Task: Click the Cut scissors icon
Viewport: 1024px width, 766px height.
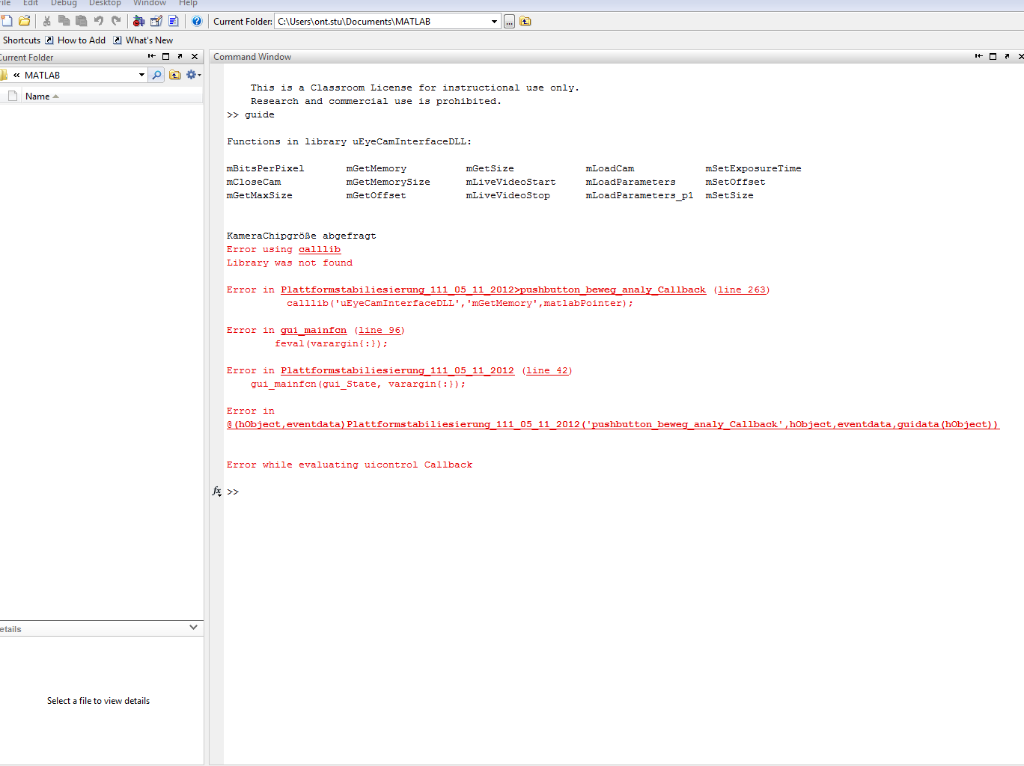Action: (47, 21)
